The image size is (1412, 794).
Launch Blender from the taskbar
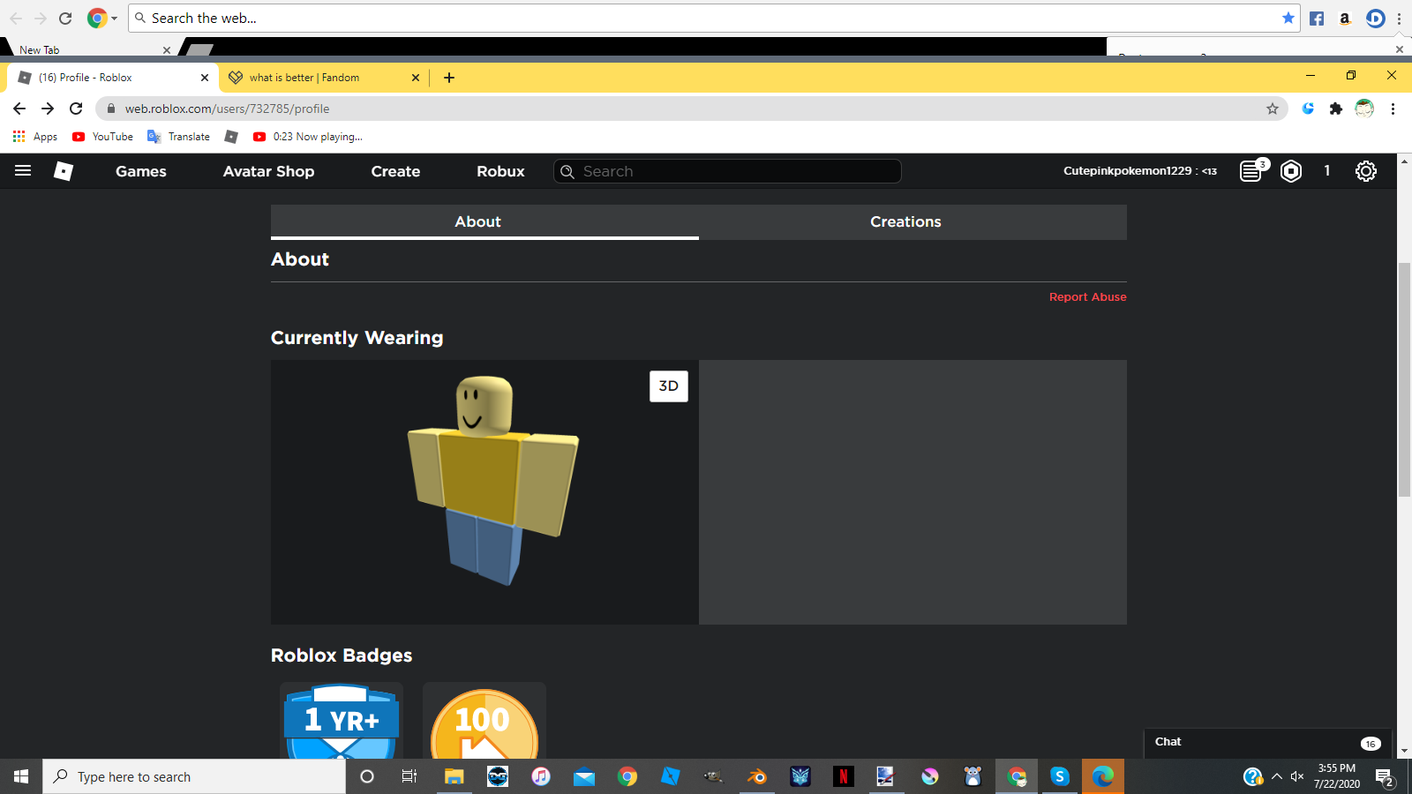pyautogui.click(x=757, y=776)
